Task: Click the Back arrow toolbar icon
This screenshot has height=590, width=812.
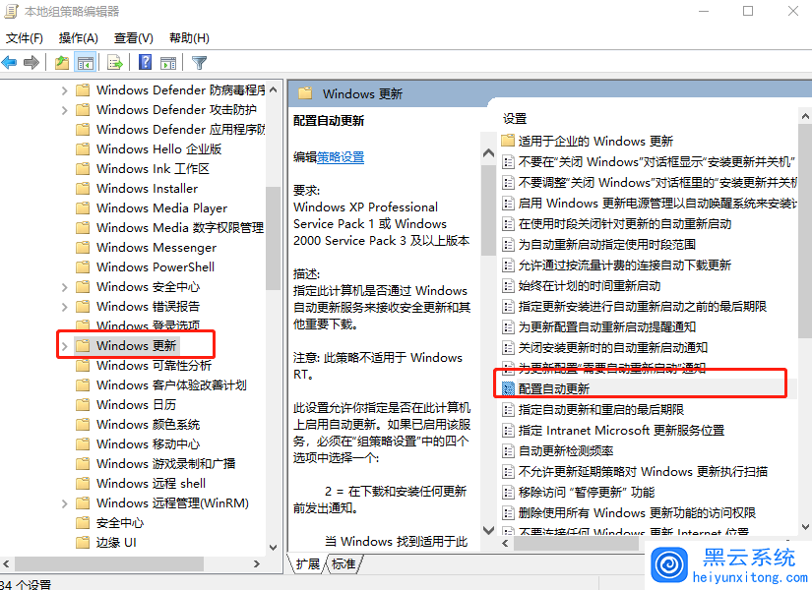Action: coord(9,63)
